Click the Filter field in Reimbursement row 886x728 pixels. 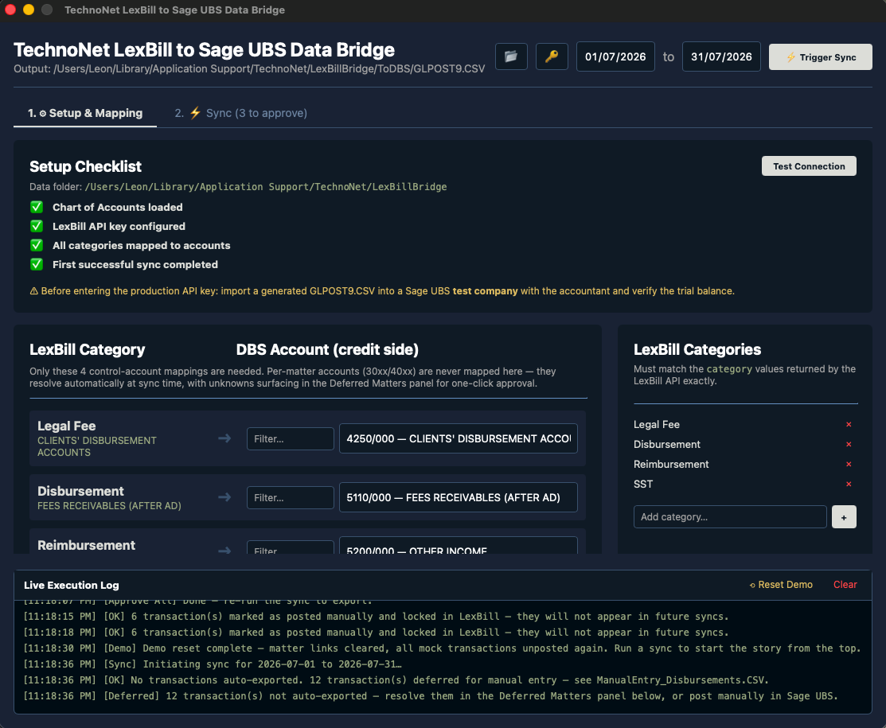290,547
